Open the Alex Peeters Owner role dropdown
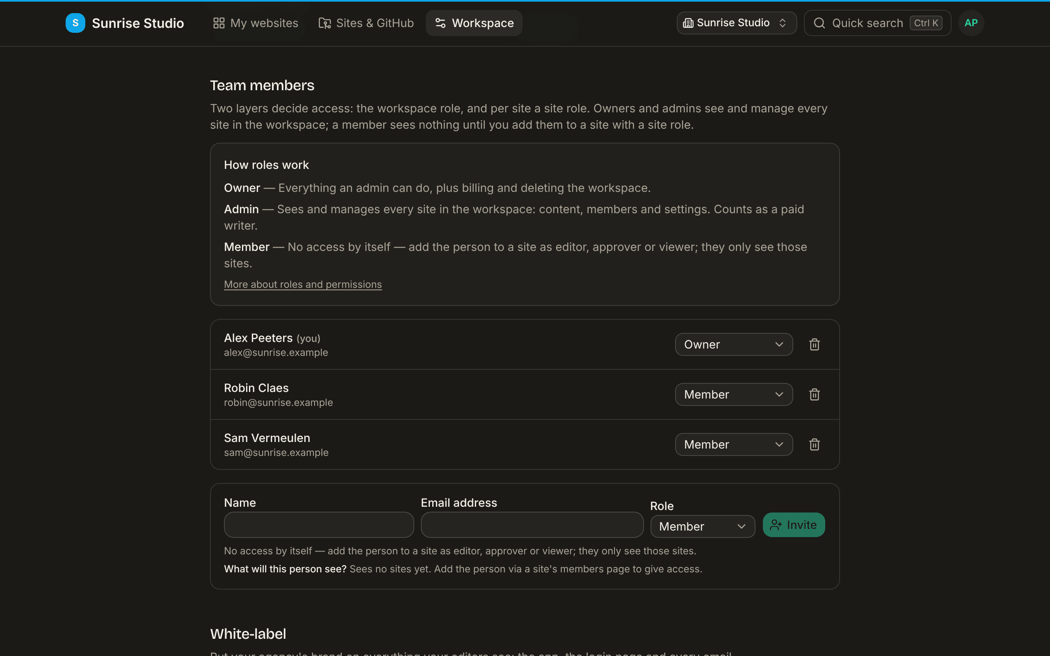Screen dimensions: 1050x656 [734, 344]
